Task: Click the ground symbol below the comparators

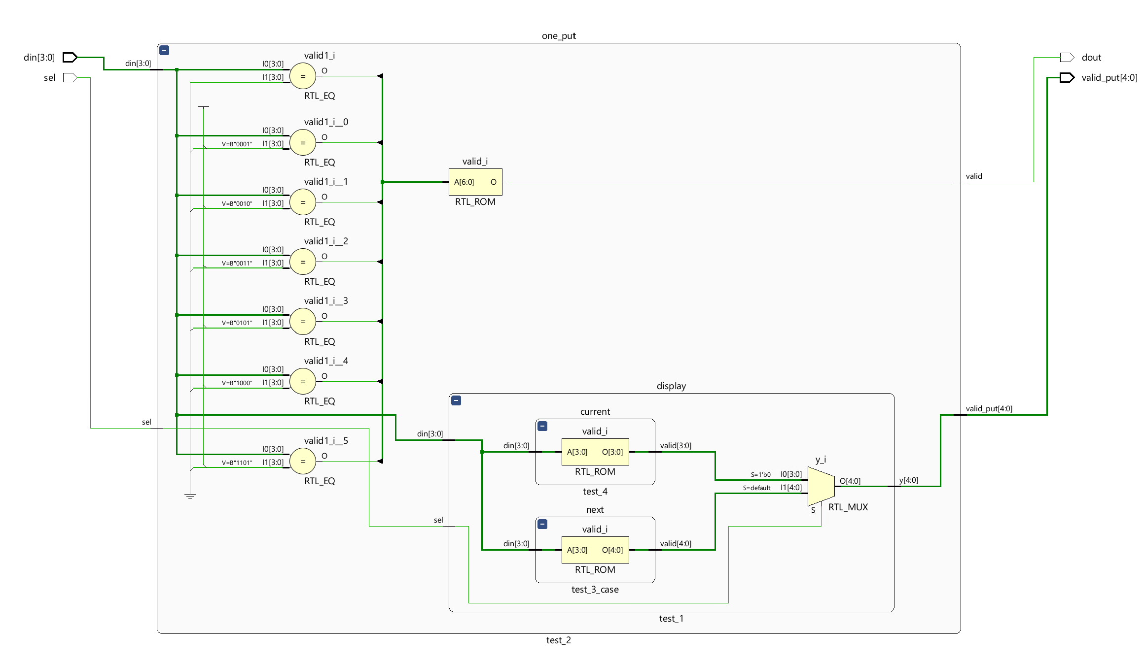Action: point(190,496)
